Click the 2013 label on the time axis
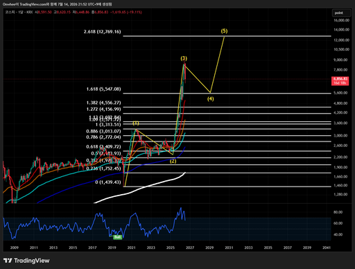This screenshot has height=269, width=355. click(x=53, y=248)
